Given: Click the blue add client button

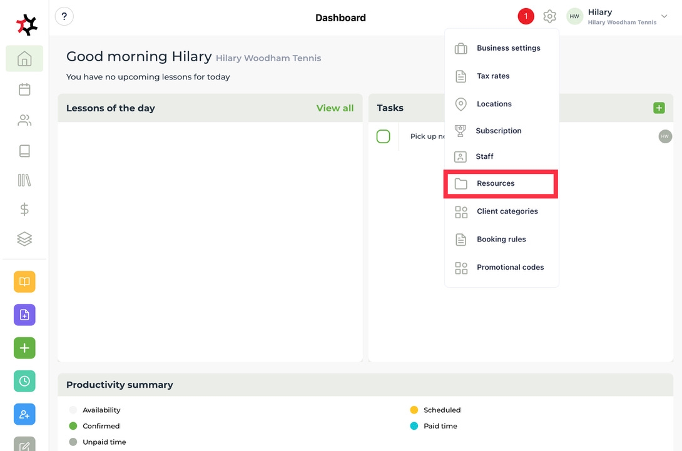Looking at the screenshot, I should [24, 414].
